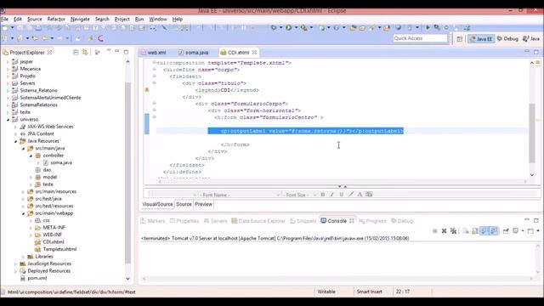544x306 pixels.
Task: Click the Clear Console icon
Action: click(x=466, y=230)
